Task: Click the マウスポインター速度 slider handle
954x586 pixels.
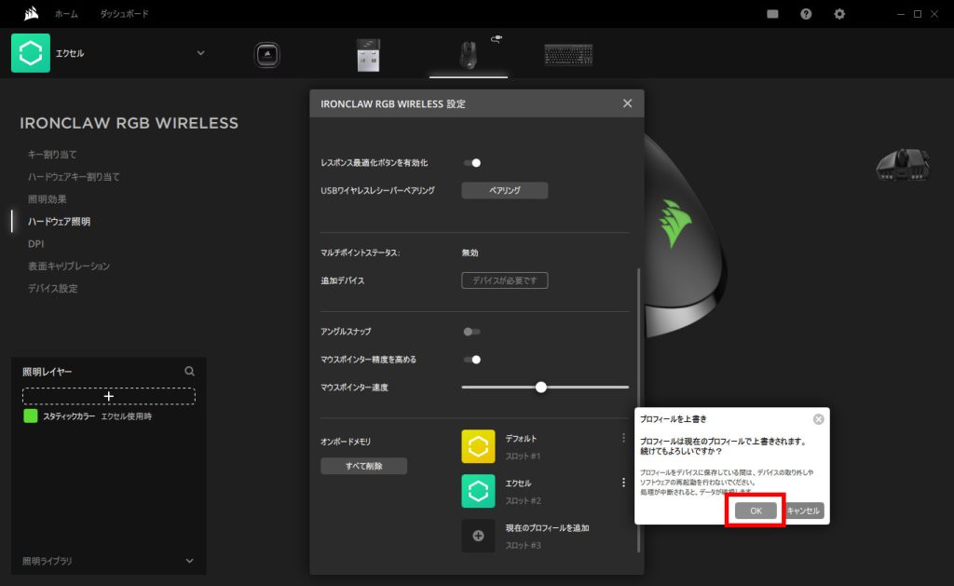Action: coord(541,387)
